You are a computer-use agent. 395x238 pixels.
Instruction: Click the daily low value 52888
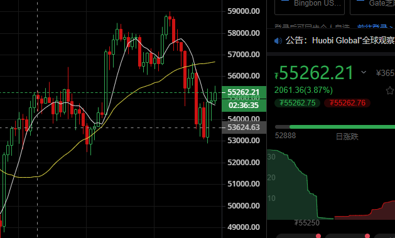[x=286, y=136]
